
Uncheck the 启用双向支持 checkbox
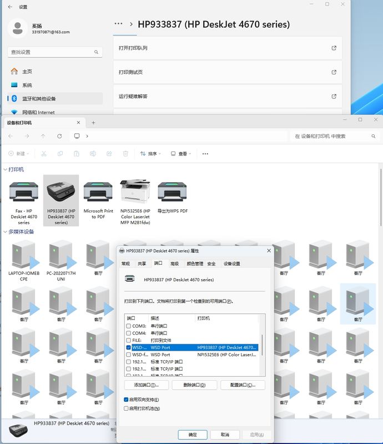(127, 400)
